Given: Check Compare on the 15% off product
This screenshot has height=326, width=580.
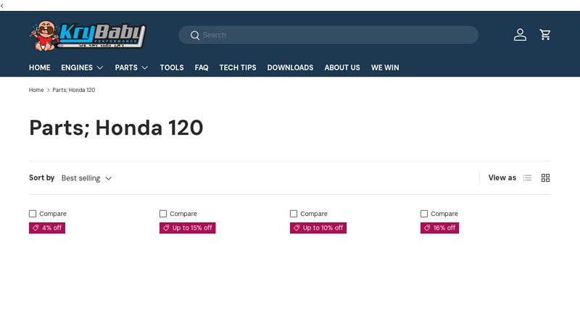Looking at the screenshot, I should pyautogui.click(x=163, y=214).
